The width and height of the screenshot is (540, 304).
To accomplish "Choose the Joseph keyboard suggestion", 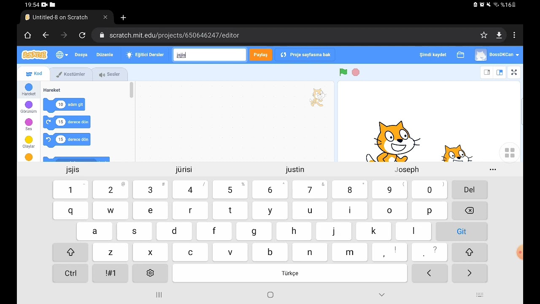I will pos(407,169).
